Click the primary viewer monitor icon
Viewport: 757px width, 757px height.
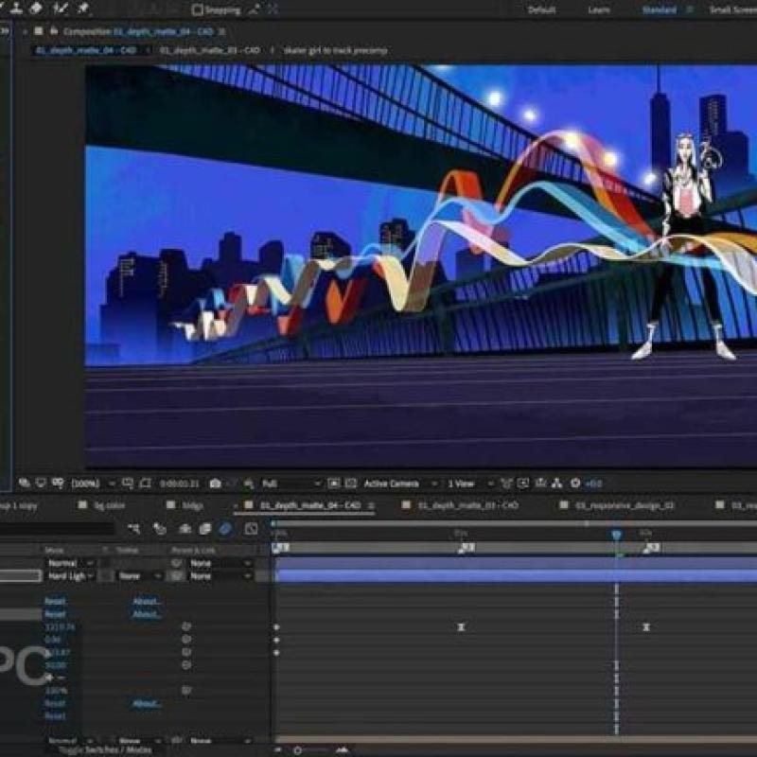42,483
